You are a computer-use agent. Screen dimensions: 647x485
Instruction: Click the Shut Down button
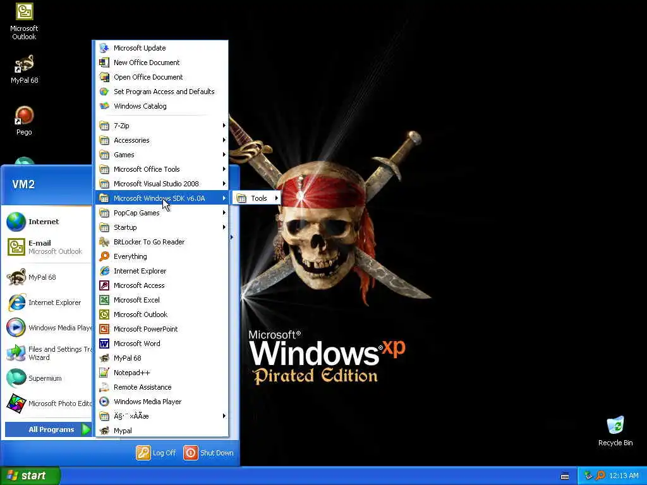click(x=209, y=453)
